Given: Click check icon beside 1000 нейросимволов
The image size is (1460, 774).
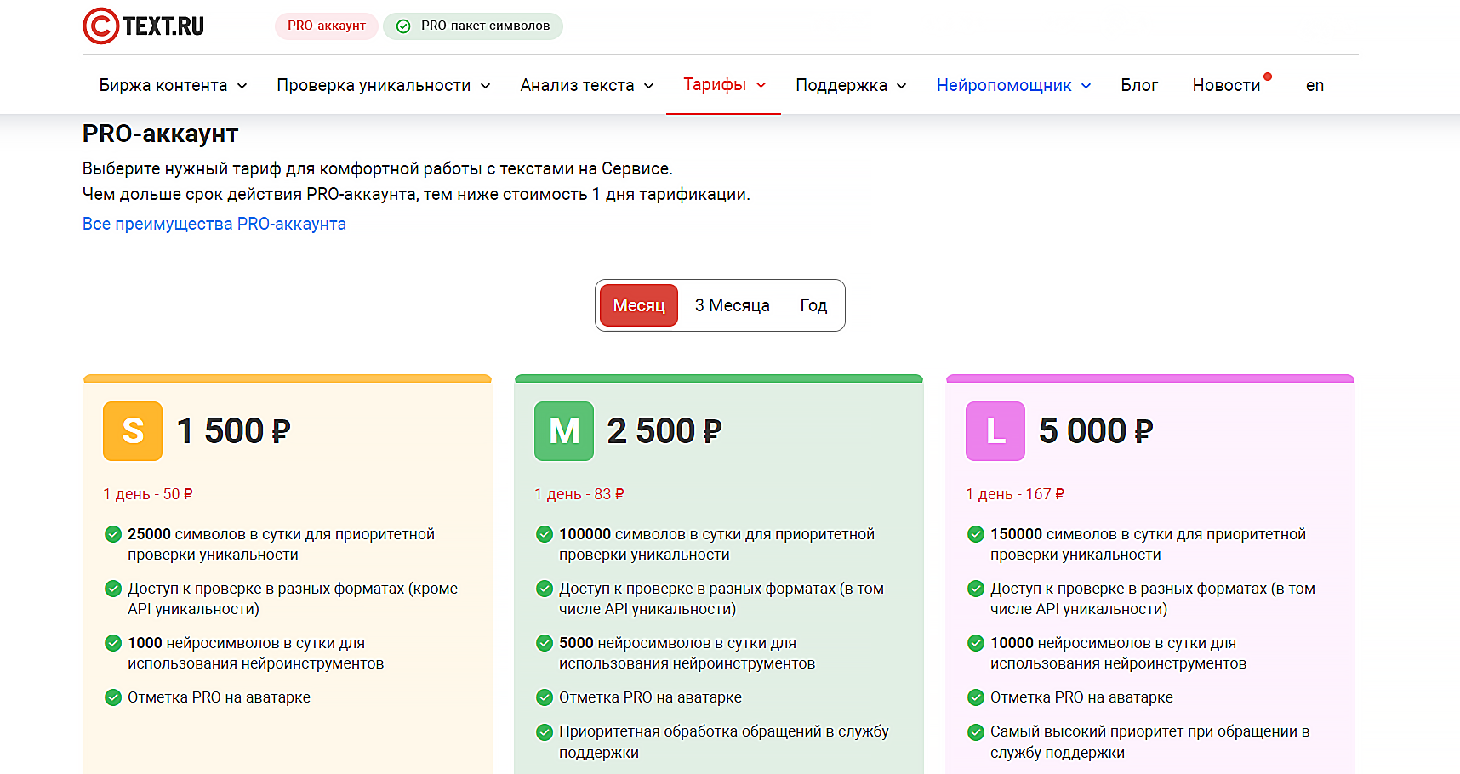Looking at the screenshot, I should coord(112,643).
